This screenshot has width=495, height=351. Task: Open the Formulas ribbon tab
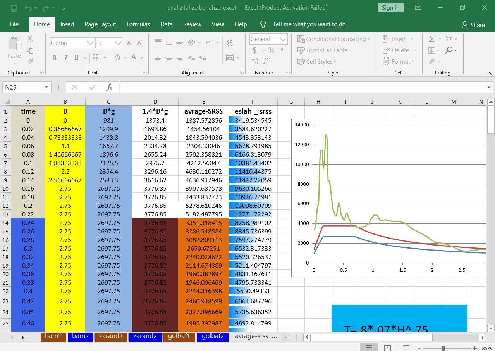[138, 24]
